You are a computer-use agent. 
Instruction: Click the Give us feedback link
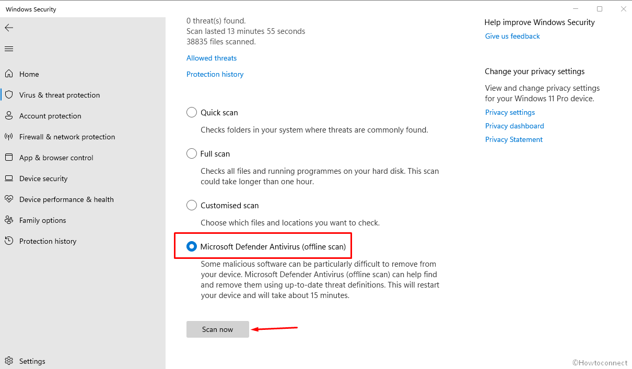(512, 36)
